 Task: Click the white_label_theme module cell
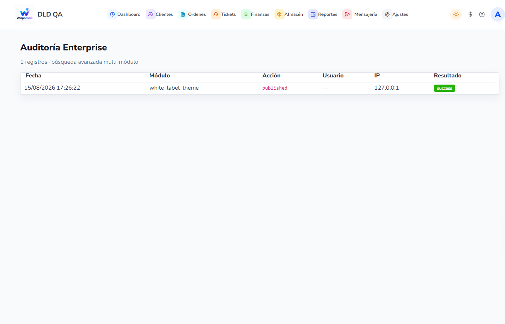[174, 88]
